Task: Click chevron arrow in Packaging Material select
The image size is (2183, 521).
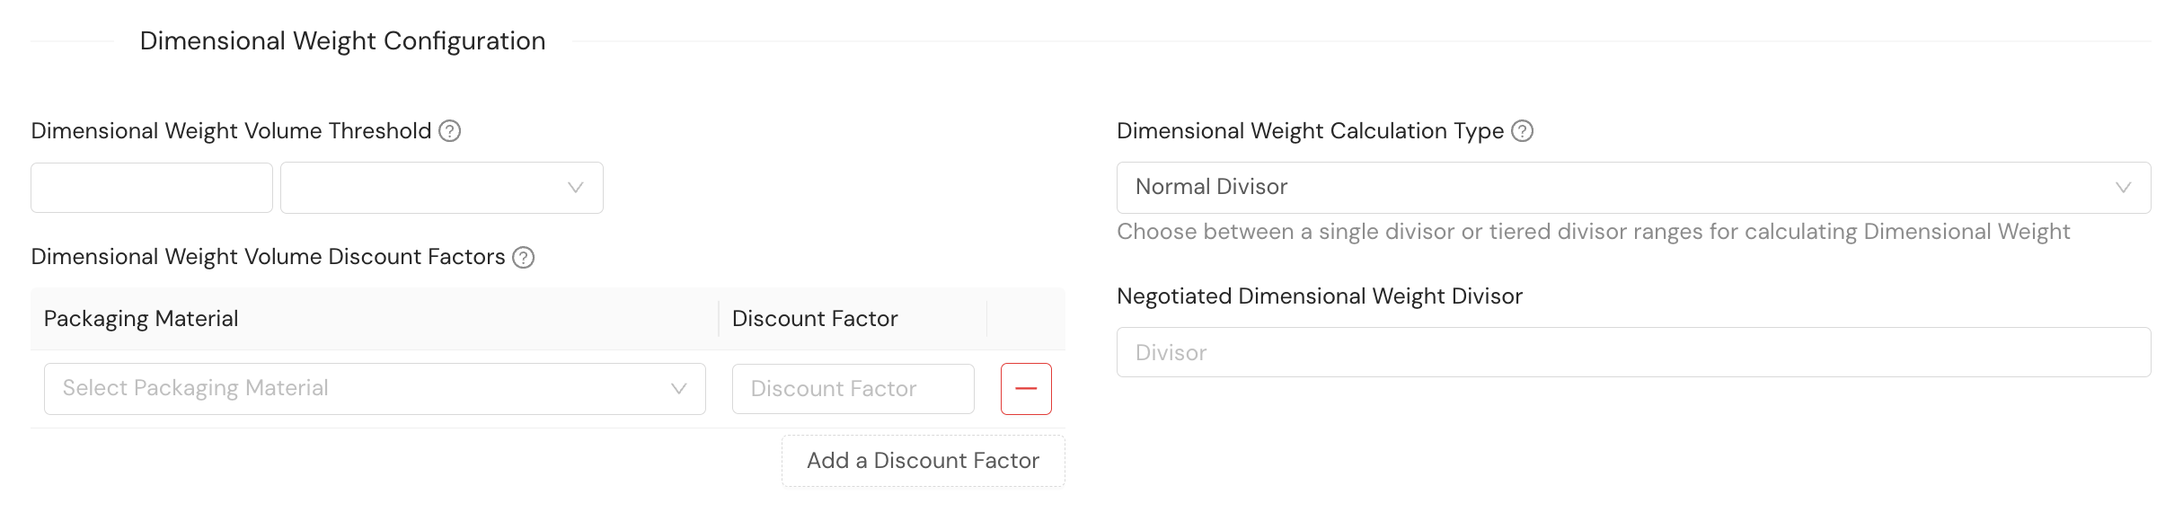Action: coord(679,389)
